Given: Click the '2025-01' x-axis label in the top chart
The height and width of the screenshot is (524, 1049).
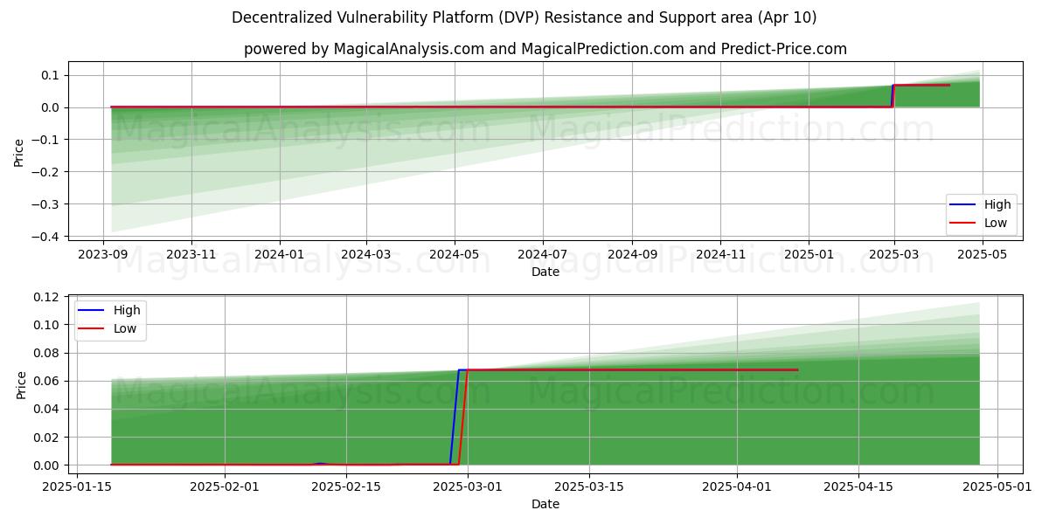Looking at the screenshot, I should (809, 254).
